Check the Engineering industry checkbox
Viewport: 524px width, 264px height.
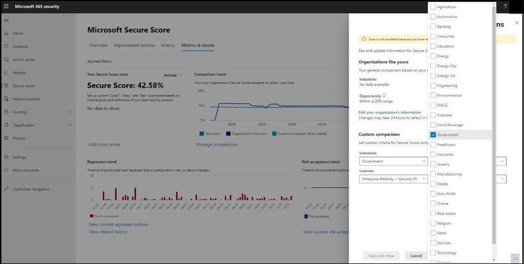click(433, 85)
